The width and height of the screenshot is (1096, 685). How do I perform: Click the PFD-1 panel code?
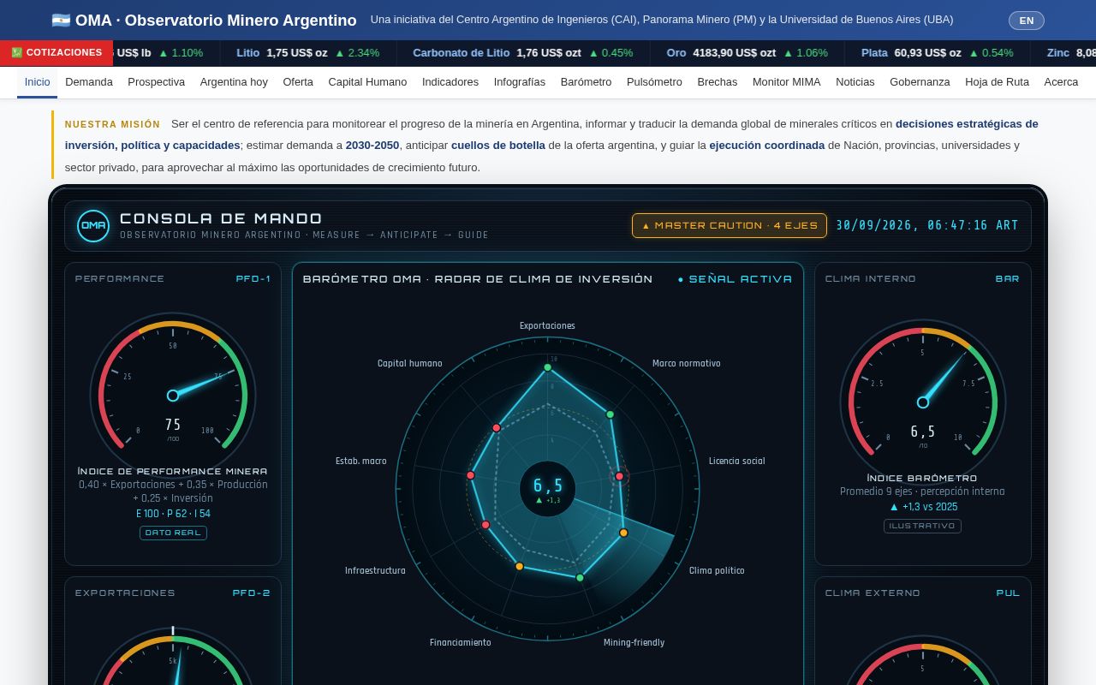pos(253,278)
